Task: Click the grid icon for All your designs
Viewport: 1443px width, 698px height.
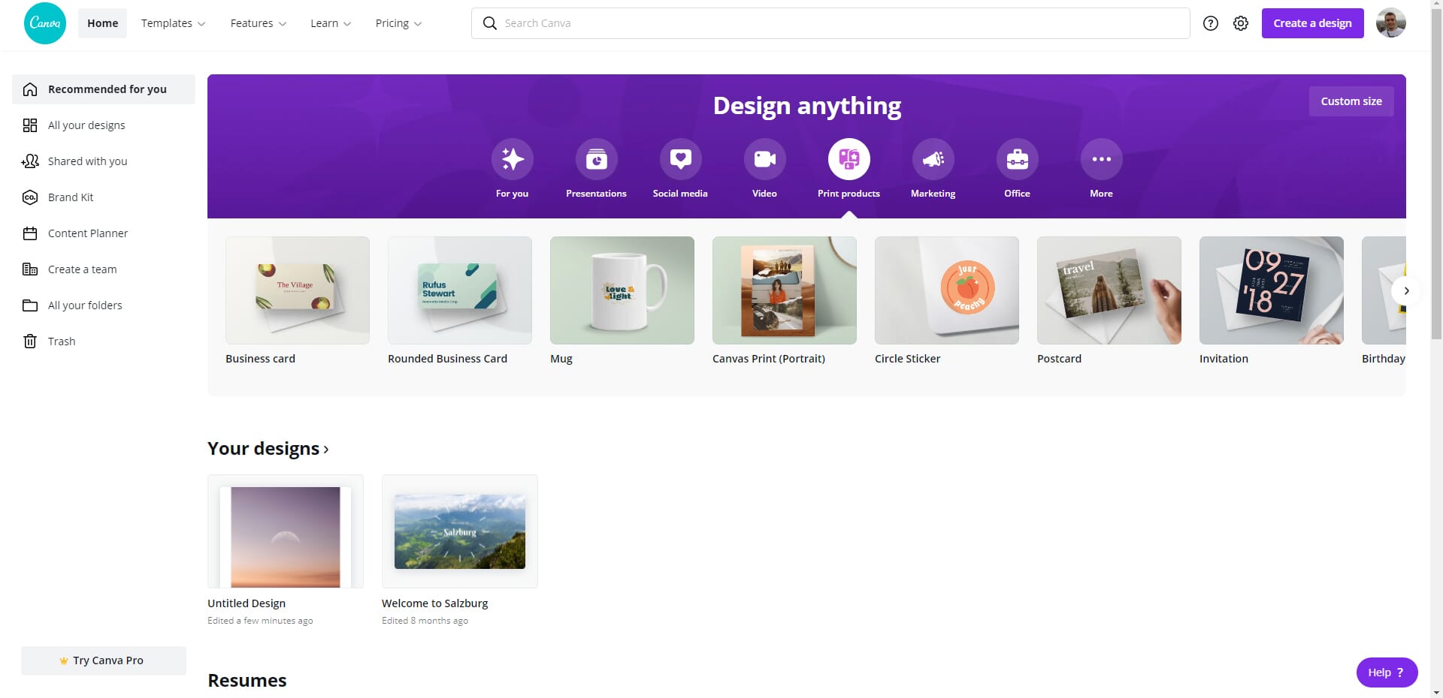Action: coord(30,125)
